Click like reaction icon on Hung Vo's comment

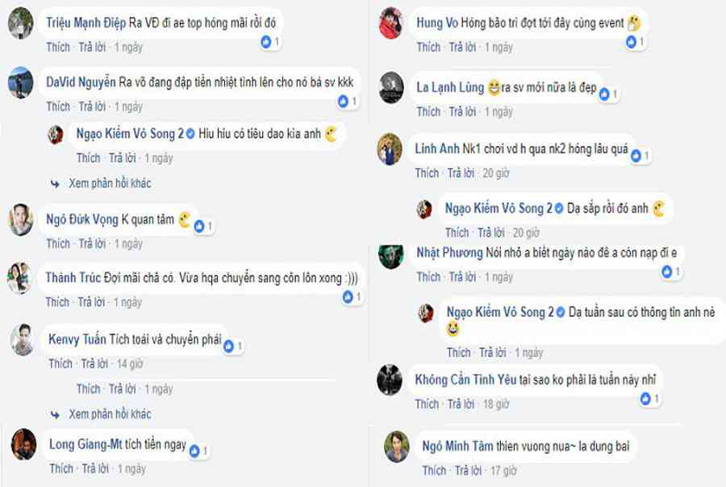(x=631, y=42)
